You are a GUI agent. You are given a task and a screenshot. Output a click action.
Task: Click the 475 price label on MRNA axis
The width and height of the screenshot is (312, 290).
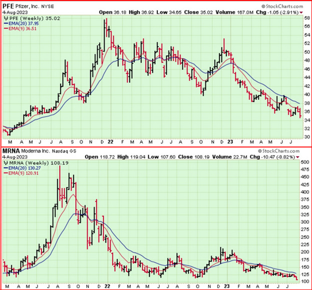coord(305,170)
